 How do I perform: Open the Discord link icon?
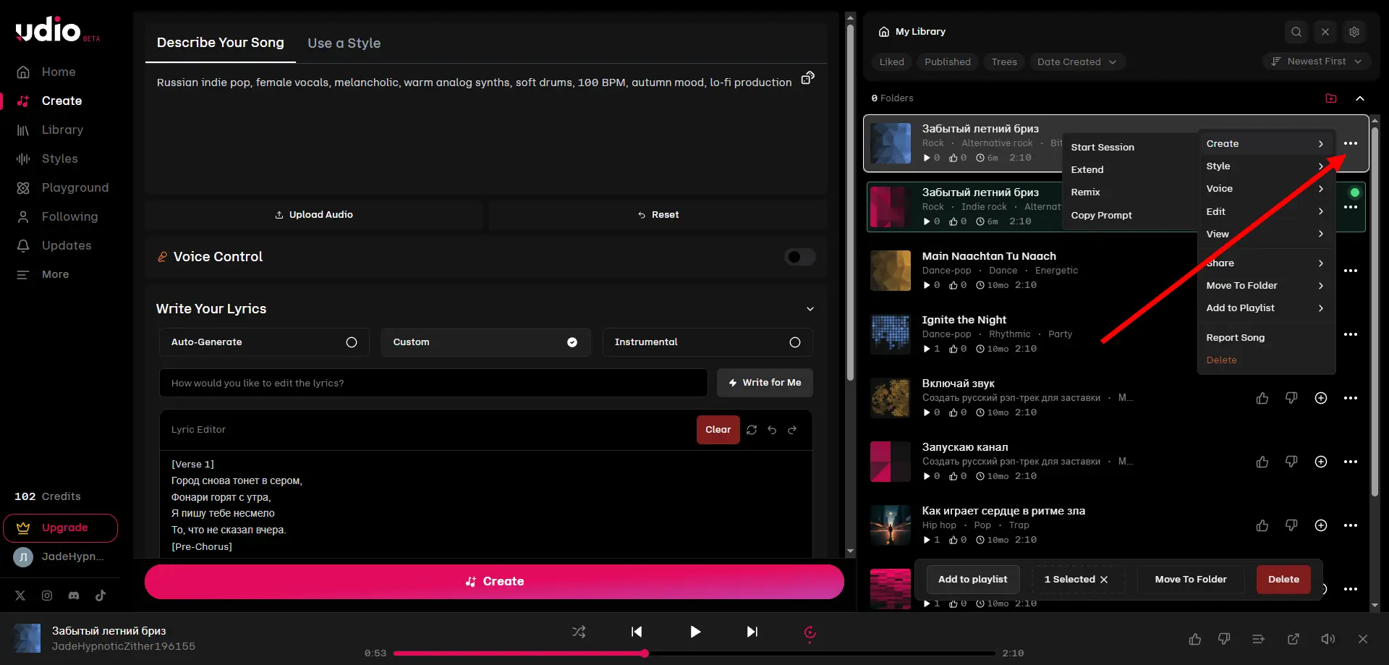point(74,596)
